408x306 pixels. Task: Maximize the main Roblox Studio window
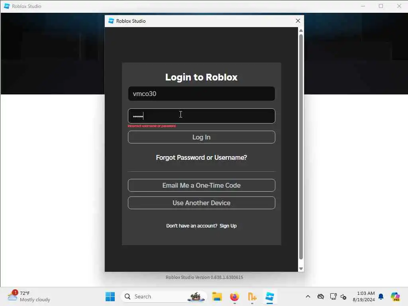pyautogui.click(x=381, y=6)
